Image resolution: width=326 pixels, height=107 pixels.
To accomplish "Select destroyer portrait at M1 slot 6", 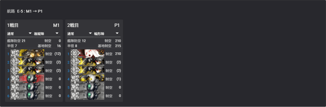I will point(28,96).
